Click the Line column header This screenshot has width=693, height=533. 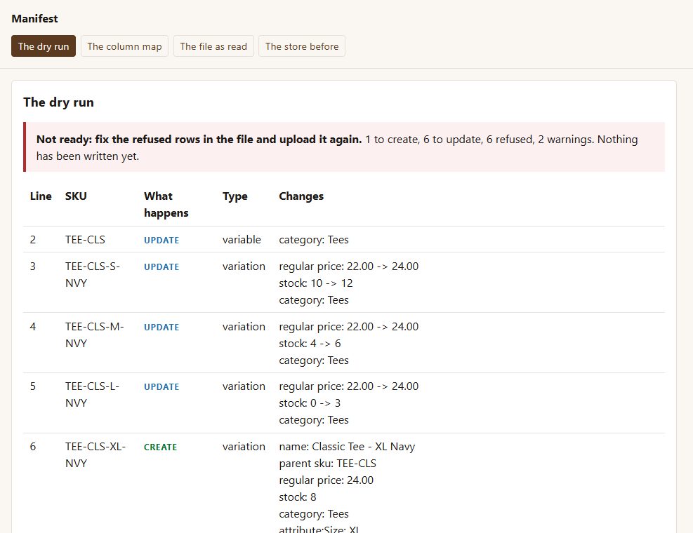[x=41, y=196]
